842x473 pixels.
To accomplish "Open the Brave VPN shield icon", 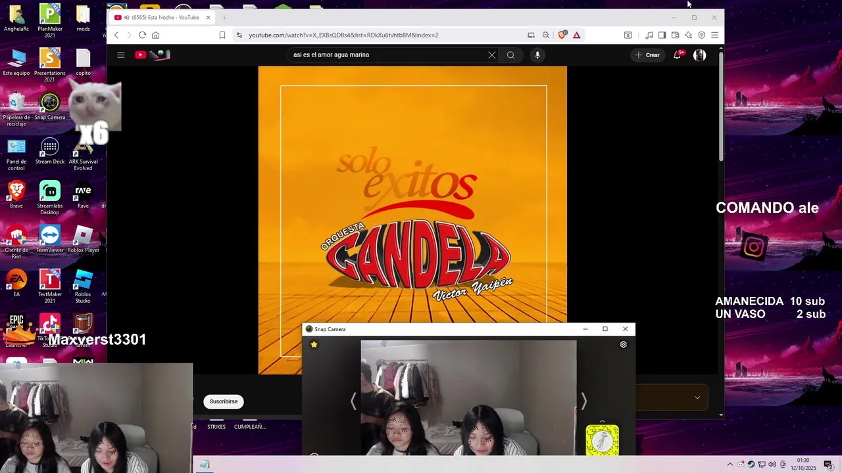I will 701,35.
